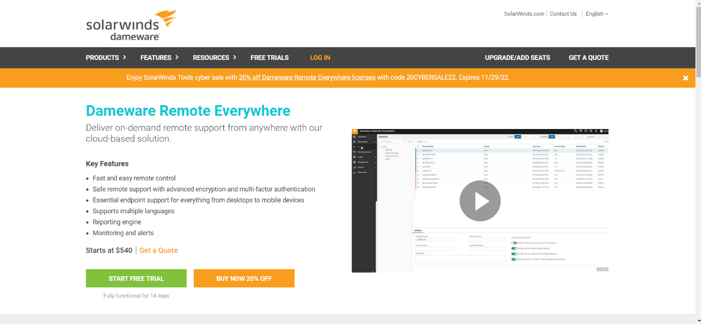Click 'Fully functional for 14 days' text
The width and height of the screenshot is (701, 324).
click(136, 296)
